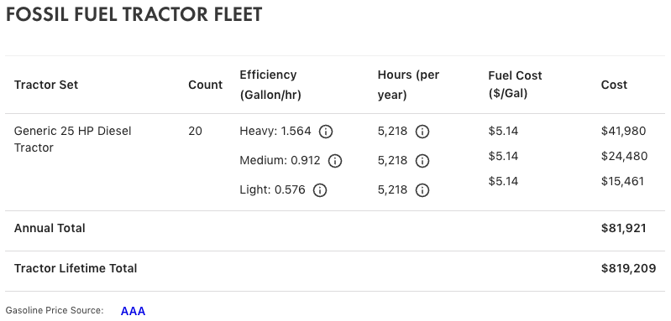
Task: Click the Tractor Lifetime Total amount $819,209
Action: [629, 268]
